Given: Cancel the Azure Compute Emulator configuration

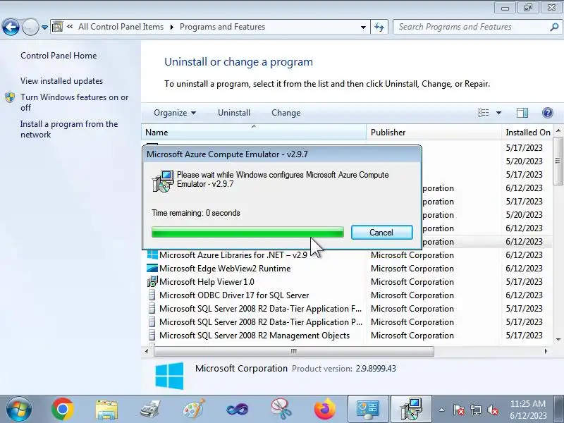Looking at the screenshot, I should coord(381,233).
